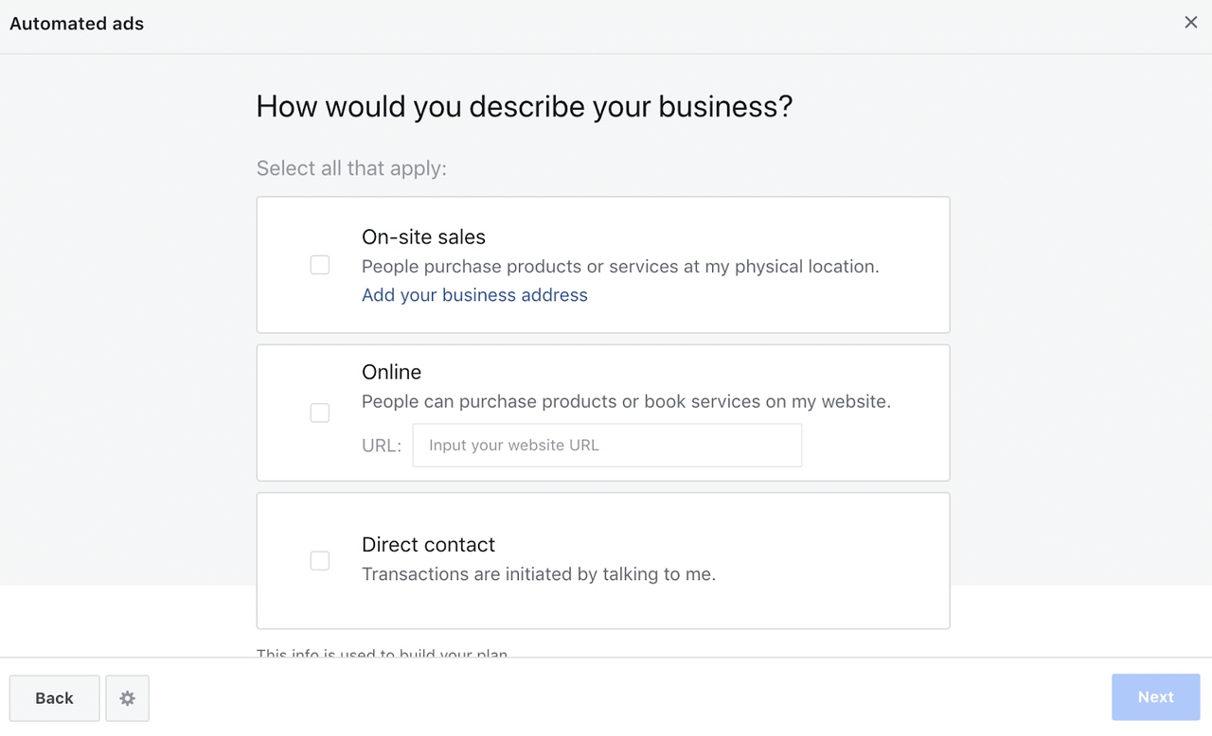This screenshot has width=1212, height=736.
Task: Click the partially hidden plan info note
Action: 383,653
